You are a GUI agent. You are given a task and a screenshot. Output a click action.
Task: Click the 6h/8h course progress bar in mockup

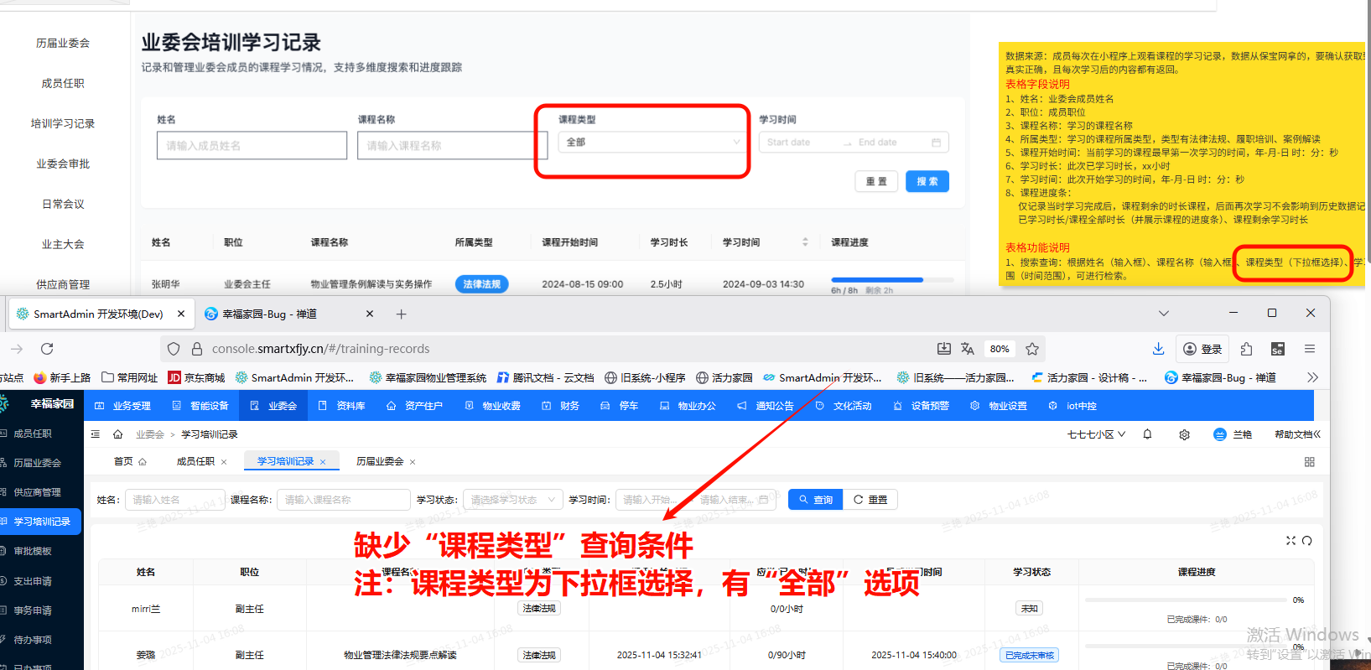(894, 280)
